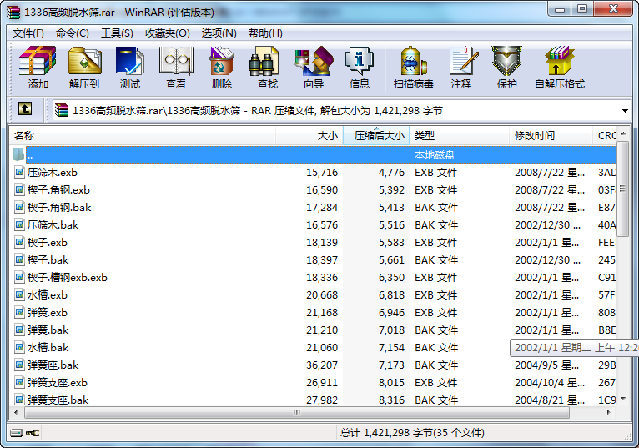639x448 pixels.
Task: Sort by 类型 column header
Action: [x=460, y=136]
